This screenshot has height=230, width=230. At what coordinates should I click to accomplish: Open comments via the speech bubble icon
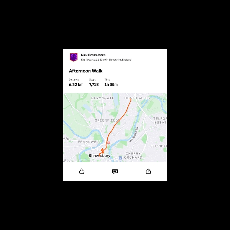click(x=115, y=171)
